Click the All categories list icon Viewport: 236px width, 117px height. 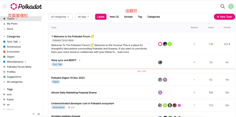pos(4,82)
